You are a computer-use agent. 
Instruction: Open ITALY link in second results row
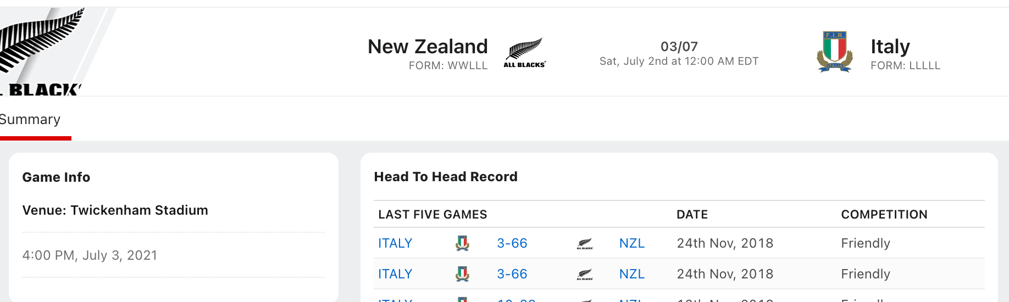(395, 274)
